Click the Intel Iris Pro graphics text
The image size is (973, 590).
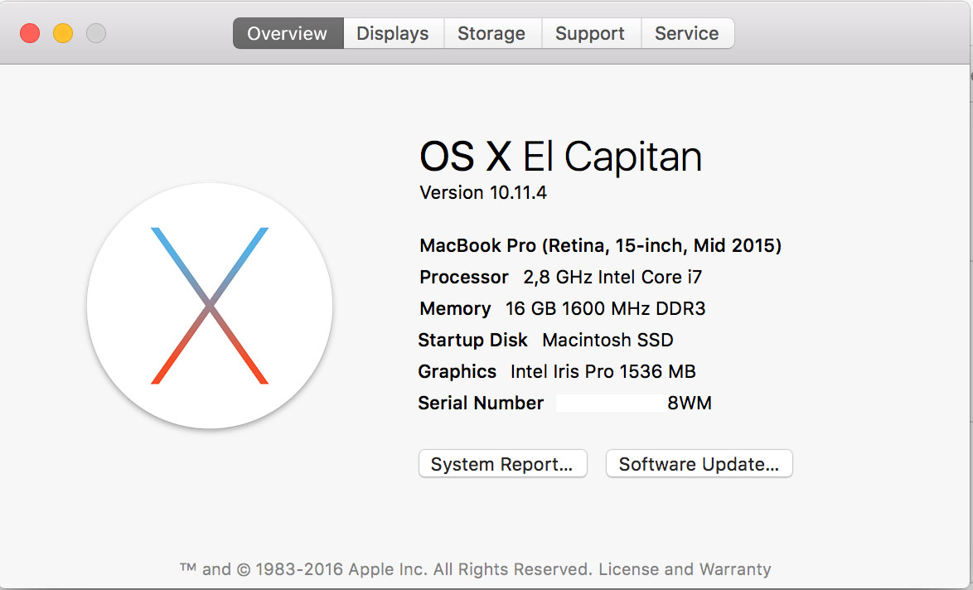[x=603, y=371]
